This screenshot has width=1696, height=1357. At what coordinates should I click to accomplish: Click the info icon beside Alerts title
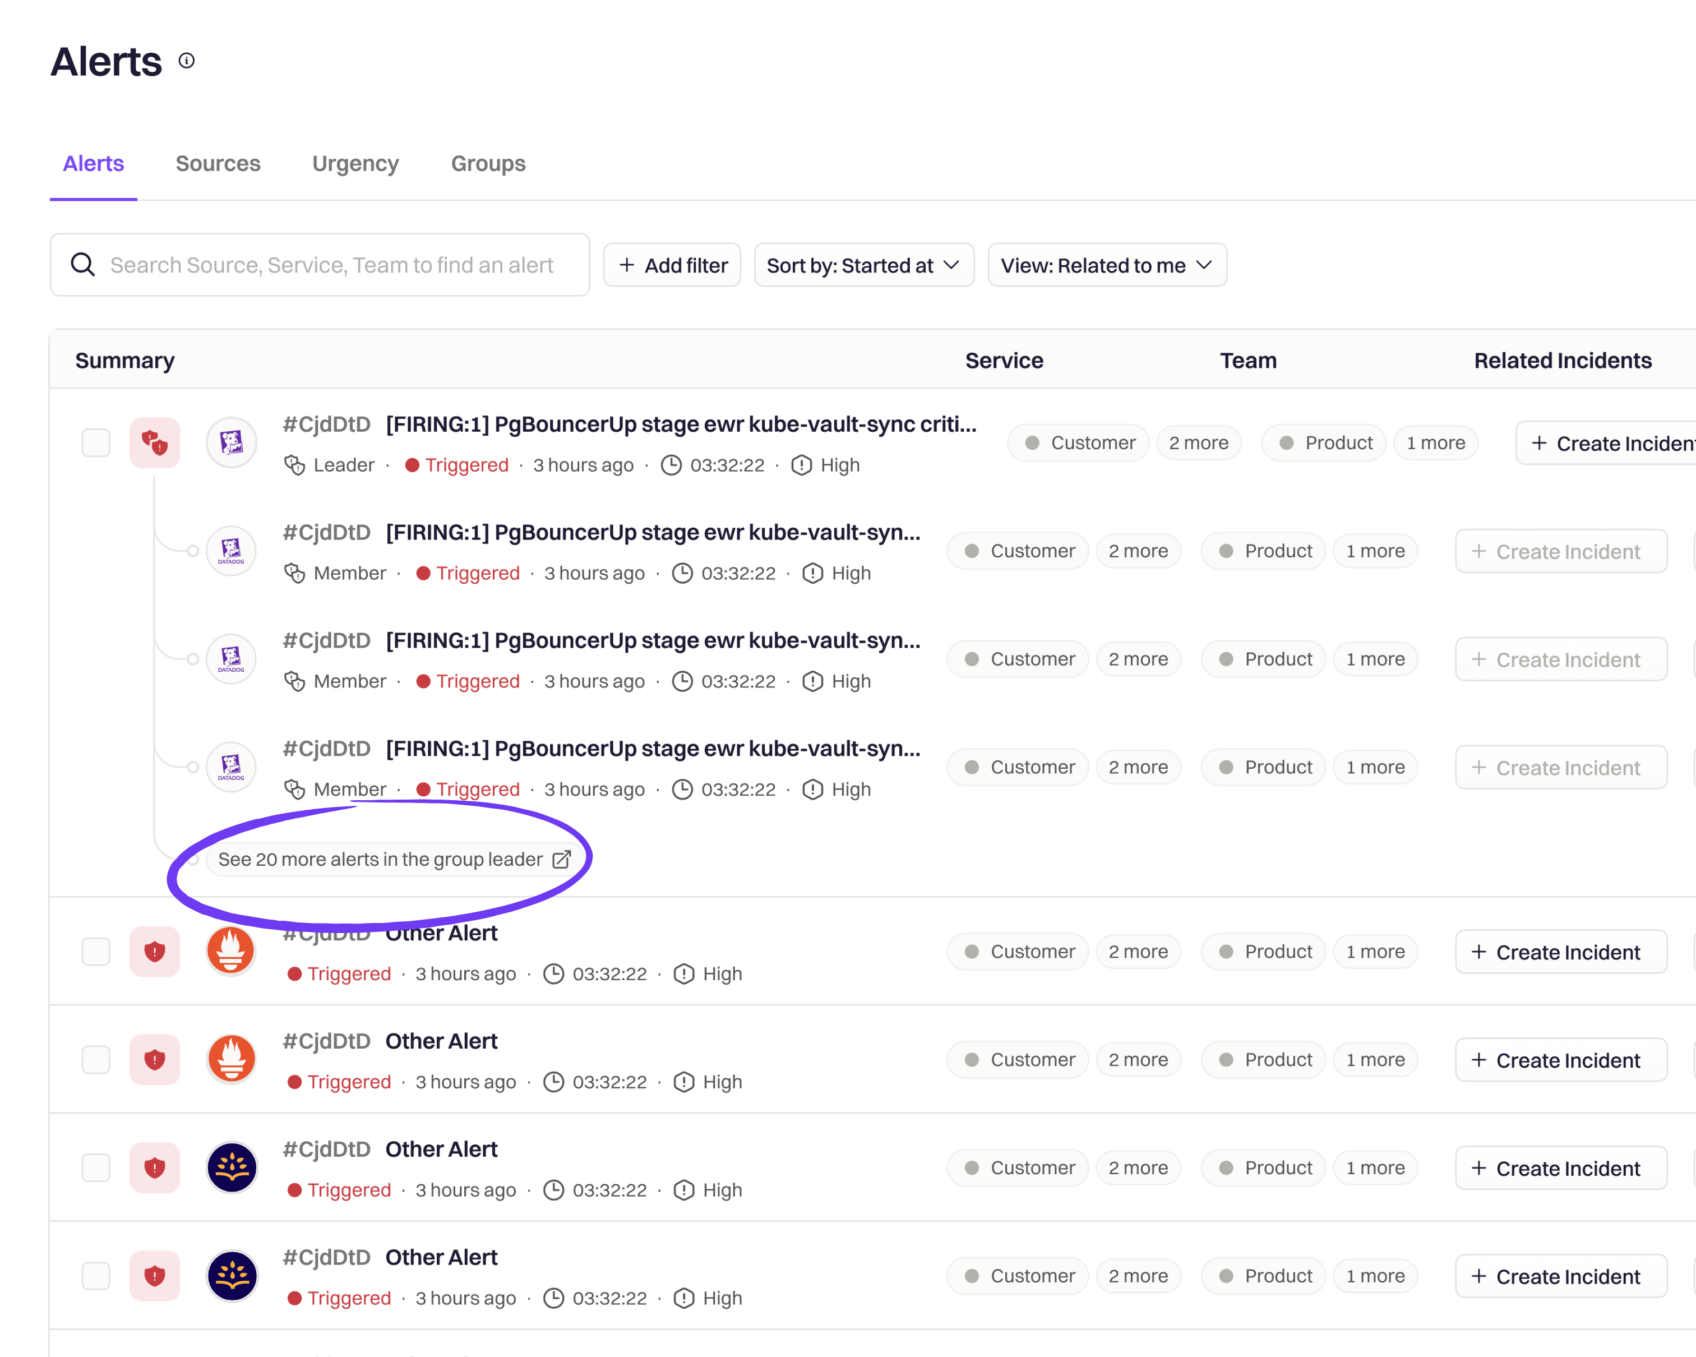point(187,61)
